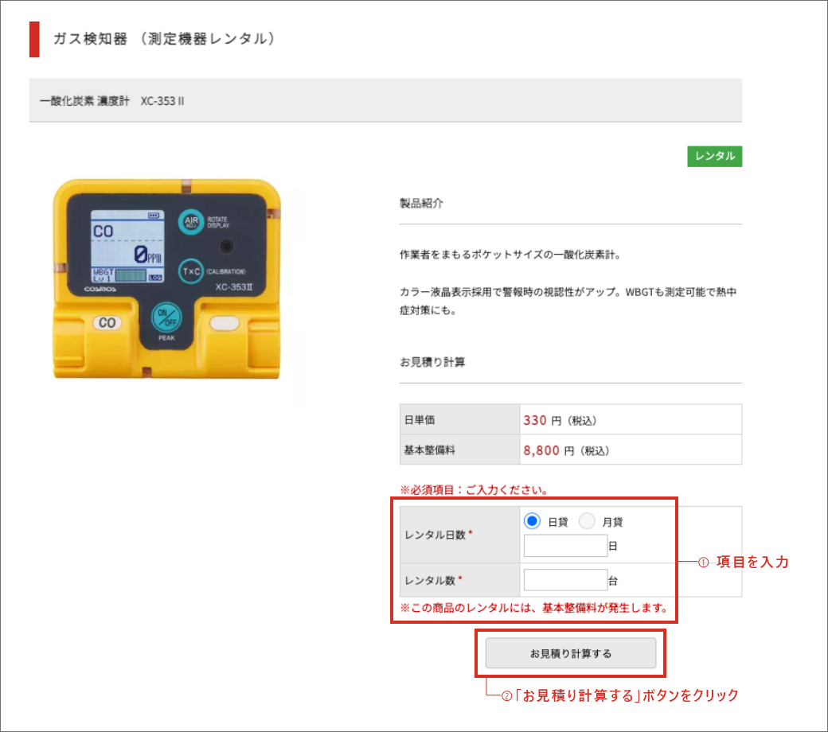This screenshot has height=732, width=828.
Task: Click the レンタル数 input field
Action: [565, 580]
